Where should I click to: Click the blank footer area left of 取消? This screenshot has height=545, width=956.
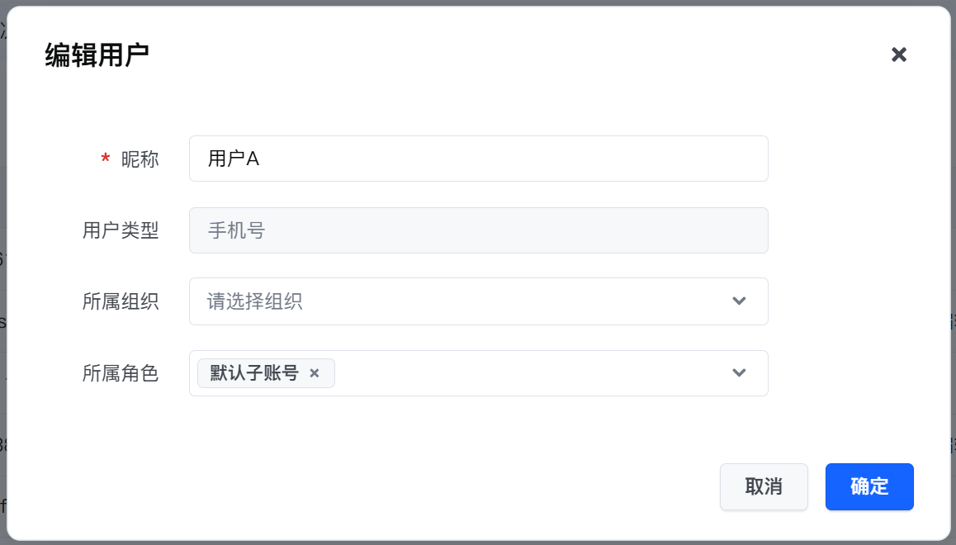[x=413, y=486]
